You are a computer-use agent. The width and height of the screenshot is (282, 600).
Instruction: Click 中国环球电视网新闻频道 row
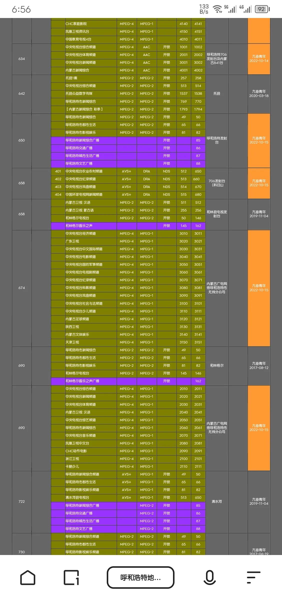tap(128, 194)
